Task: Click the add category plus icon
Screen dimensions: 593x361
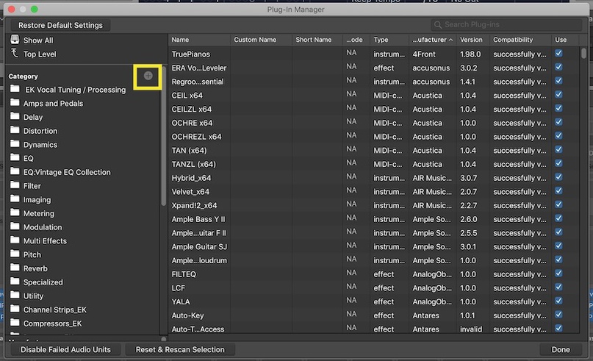Action: tap(148, 76)
